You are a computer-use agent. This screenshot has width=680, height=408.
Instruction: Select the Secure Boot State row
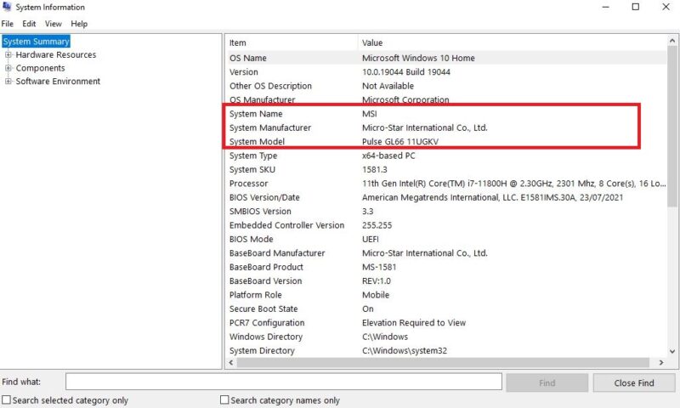tap(447, 309)
